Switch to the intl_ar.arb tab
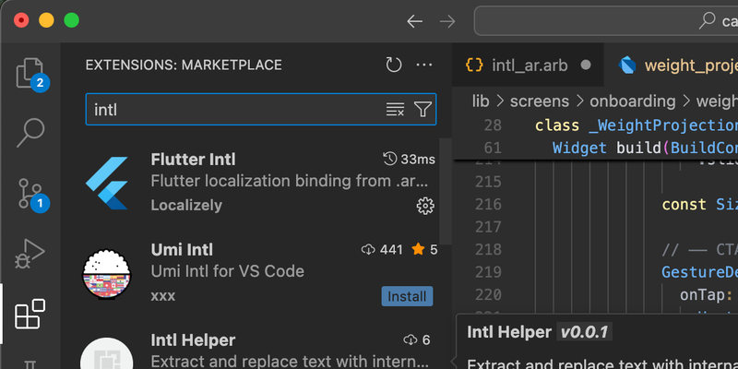 point(528,65)
